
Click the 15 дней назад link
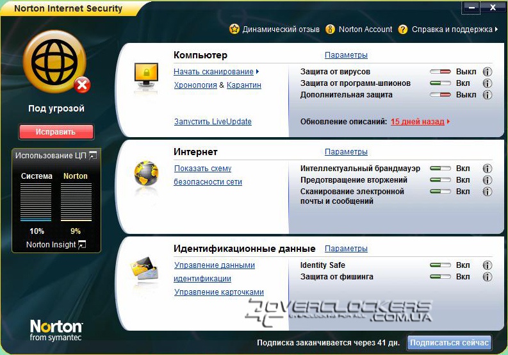[417, 122]
